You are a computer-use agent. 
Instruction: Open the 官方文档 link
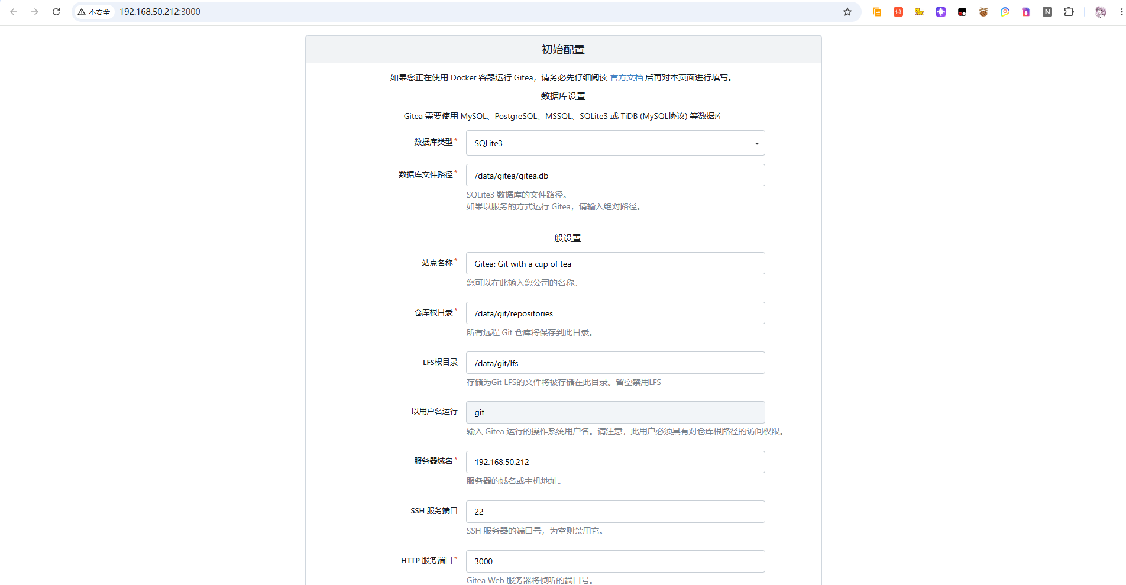(626, 77)
